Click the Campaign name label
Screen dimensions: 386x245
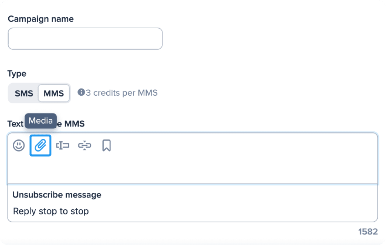click(x=41, y=19)
